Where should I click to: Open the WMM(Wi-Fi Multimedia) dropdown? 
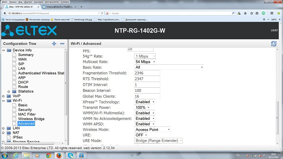(144, 113)
